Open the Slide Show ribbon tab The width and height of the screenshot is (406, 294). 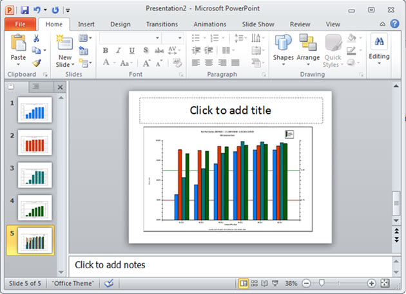257,24
